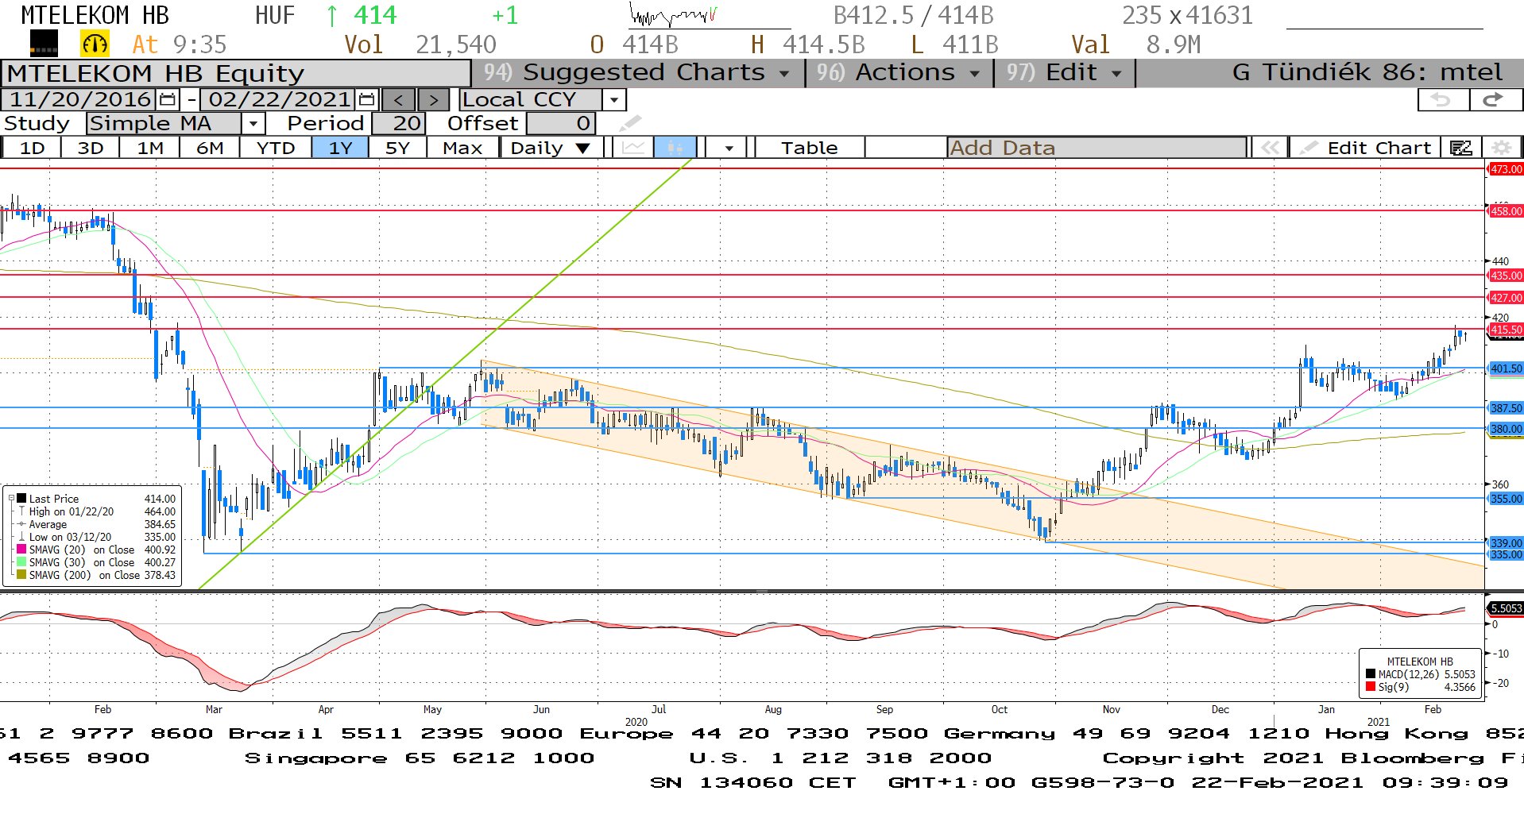Click the 458.00 red price level marker
The image size is (1524, 814).
tap(1505, 211)
